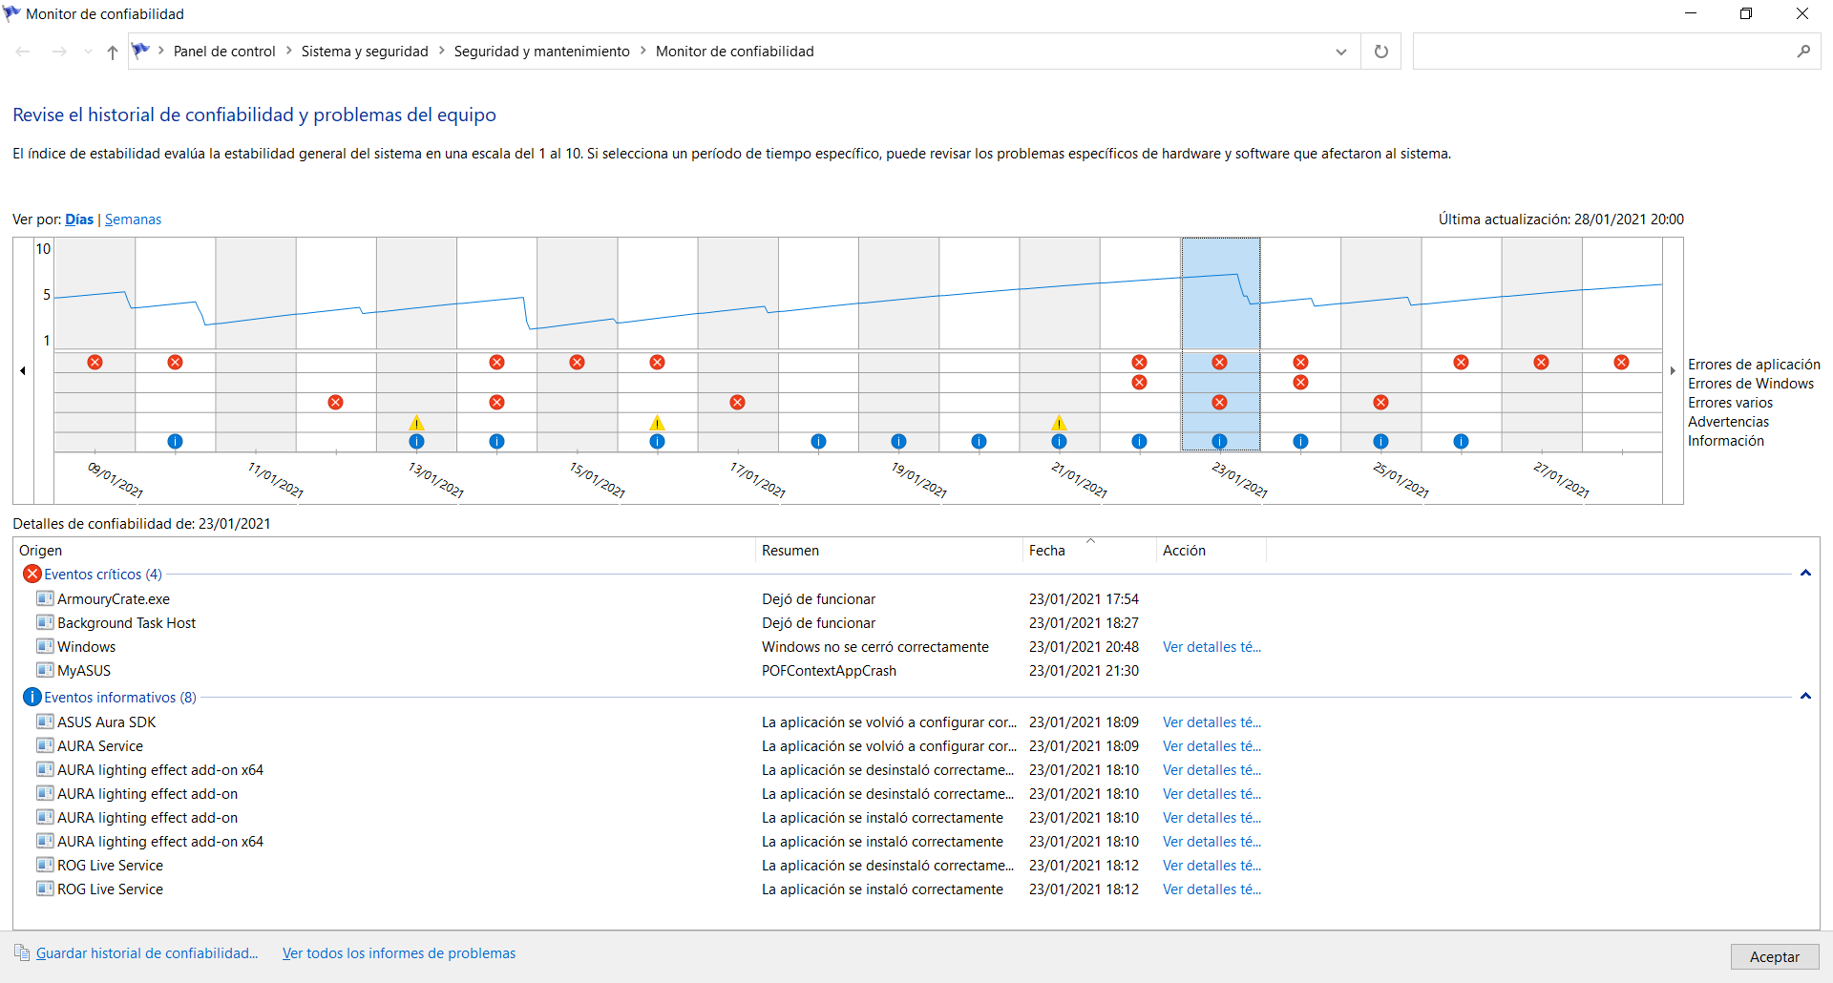Expand the chevron after Sistema y seguridad
This screenshot has width=1833, height=983.
441,52
